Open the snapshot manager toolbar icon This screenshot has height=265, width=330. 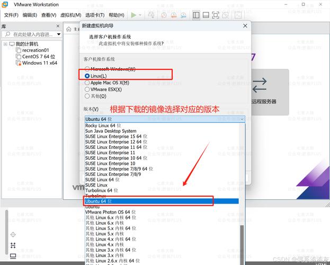pos(183,15)
